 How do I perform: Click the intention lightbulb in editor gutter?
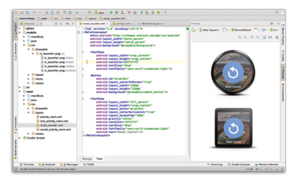[x=87, y=62]
